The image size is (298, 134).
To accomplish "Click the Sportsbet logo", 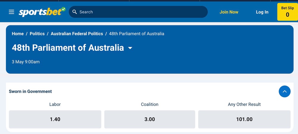I will pos(42,12).
